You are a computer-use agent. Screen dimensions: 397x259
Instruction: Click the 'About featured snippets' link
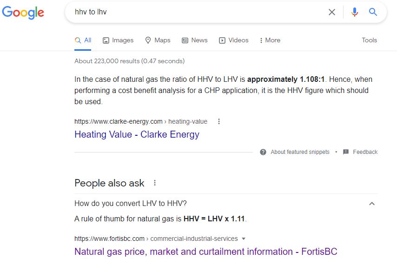point(300,152)
